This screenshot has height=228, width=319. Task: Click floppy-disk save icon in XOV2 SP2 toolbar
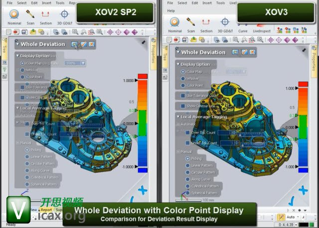pyautogui.click(x=24, y=32)
